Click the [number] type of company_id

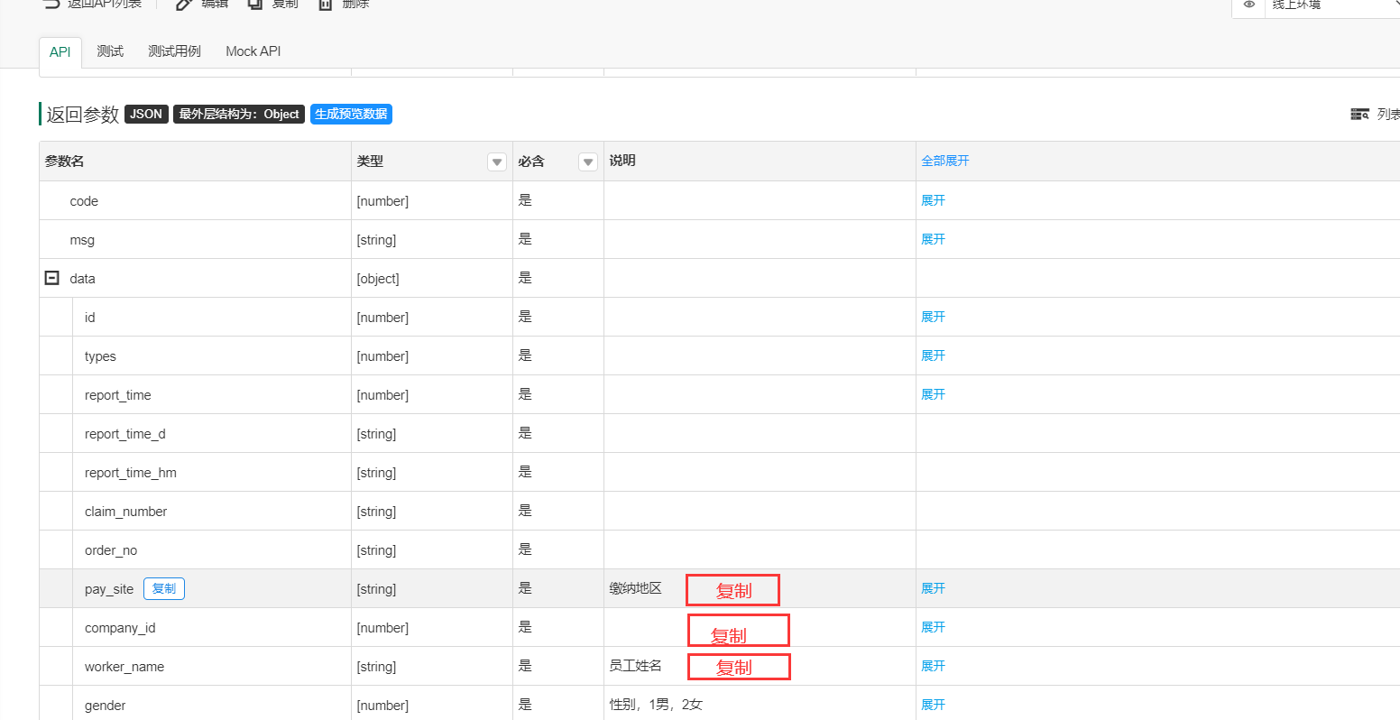[x=382, y=628]
